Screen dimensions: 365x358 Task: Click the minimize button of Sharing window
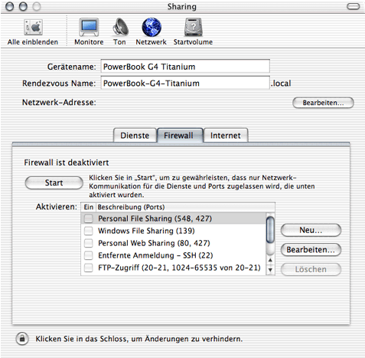pos(23,7)
